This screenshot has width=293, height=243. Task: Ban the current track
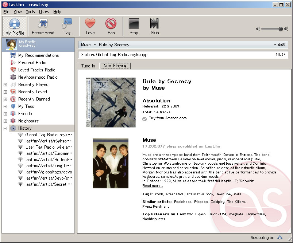[111, 26]
